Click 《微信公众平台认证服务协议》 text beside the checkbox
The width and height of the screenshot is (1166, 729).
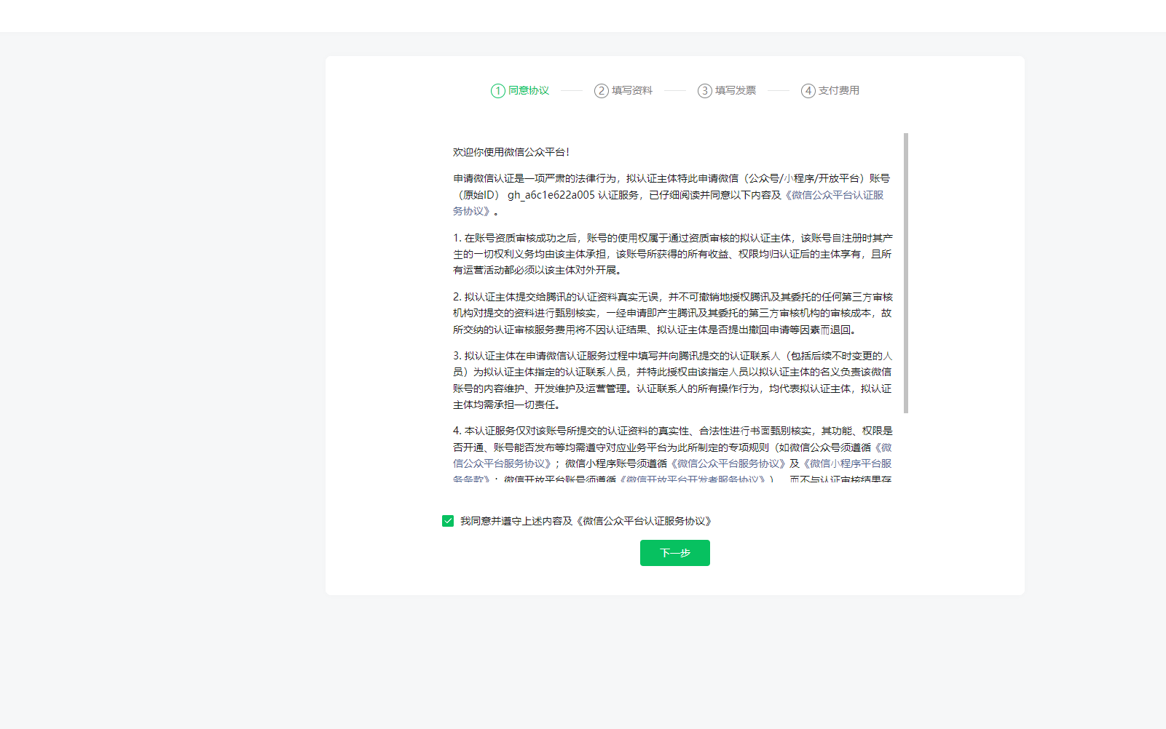(645, 521)
